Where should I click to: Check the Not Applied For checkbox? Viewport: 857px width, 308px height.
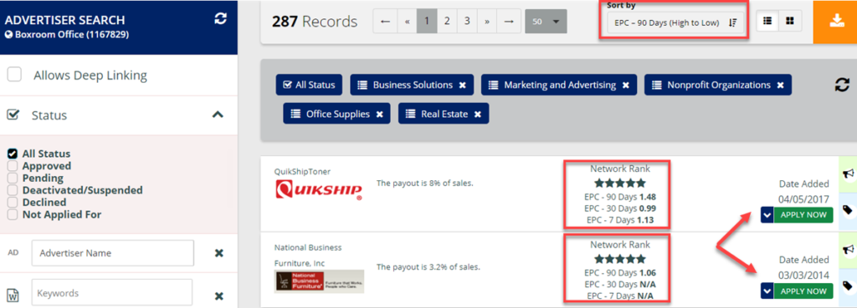[13, 215]
